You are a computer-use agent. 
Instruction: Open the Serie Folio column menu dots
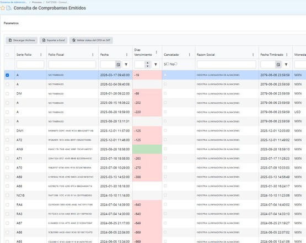[41, 55]
